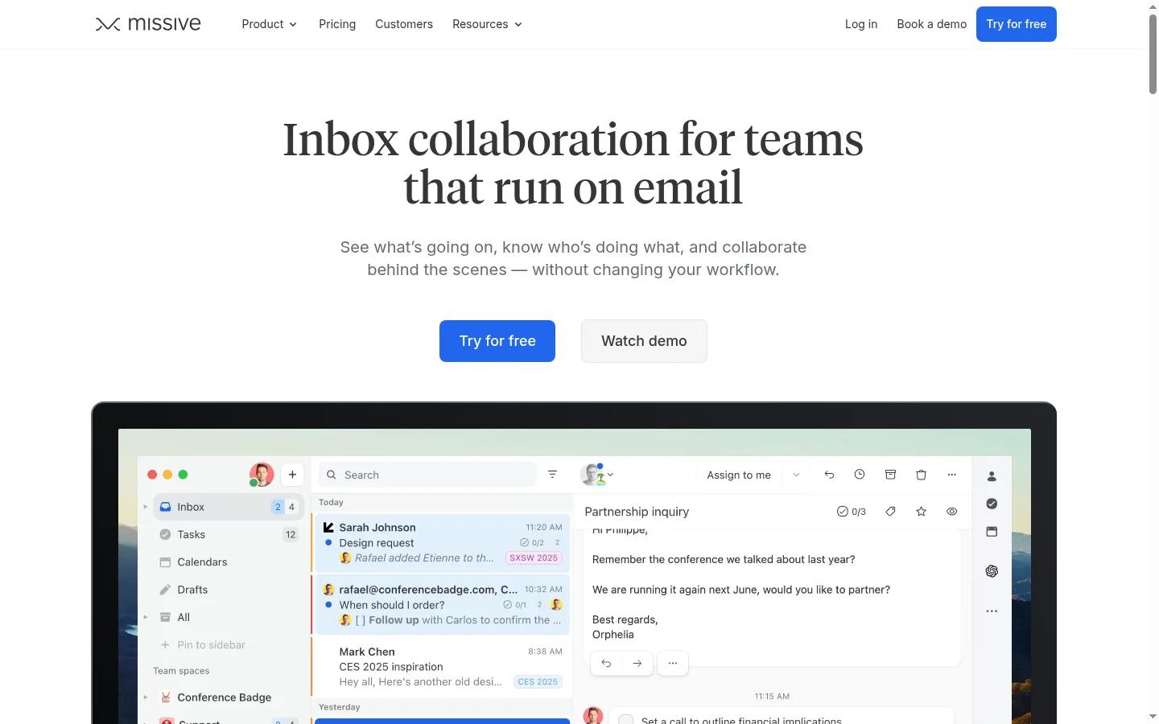This screenshot has height=724, width=1159.
Task: Click ellipsis button below Orphelia message
Action: click(x=673, y=663)
